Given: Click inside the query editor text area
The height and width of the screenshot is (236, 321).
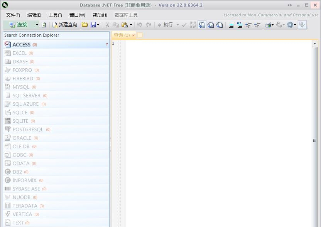Looking at the screenshot, I should click(x=219, y=133).
